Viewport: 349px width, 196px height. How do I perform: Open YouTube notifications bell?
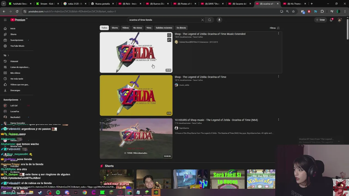pyautogui.click(x=331, y=20)
